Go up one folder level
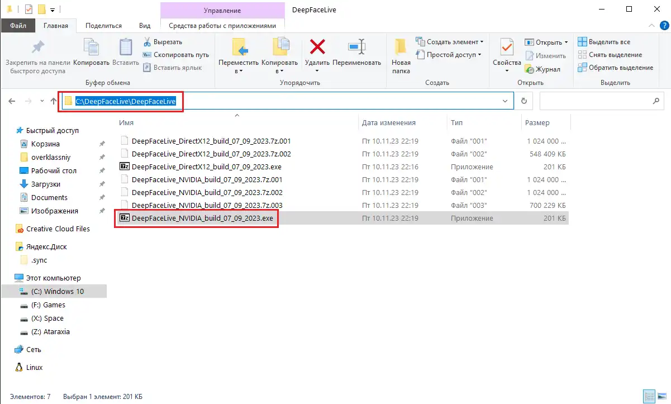671x404 pixels. click(x=54, y=101)
